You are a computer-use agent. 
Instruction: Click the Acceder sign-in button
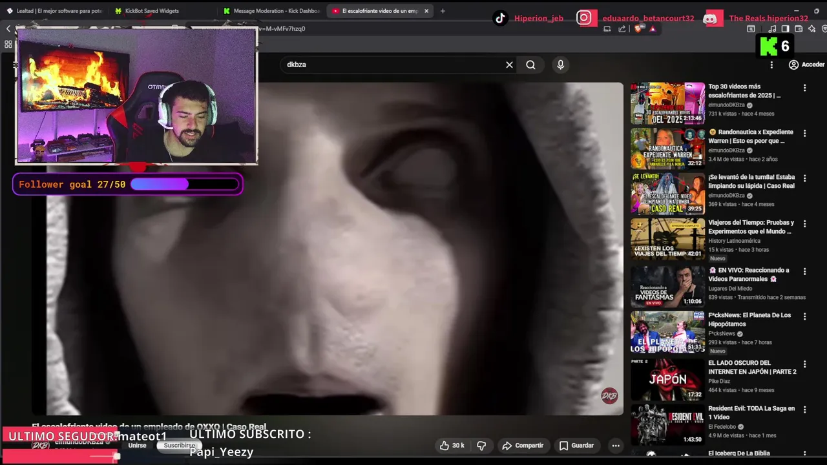click(x=806, y=65)
